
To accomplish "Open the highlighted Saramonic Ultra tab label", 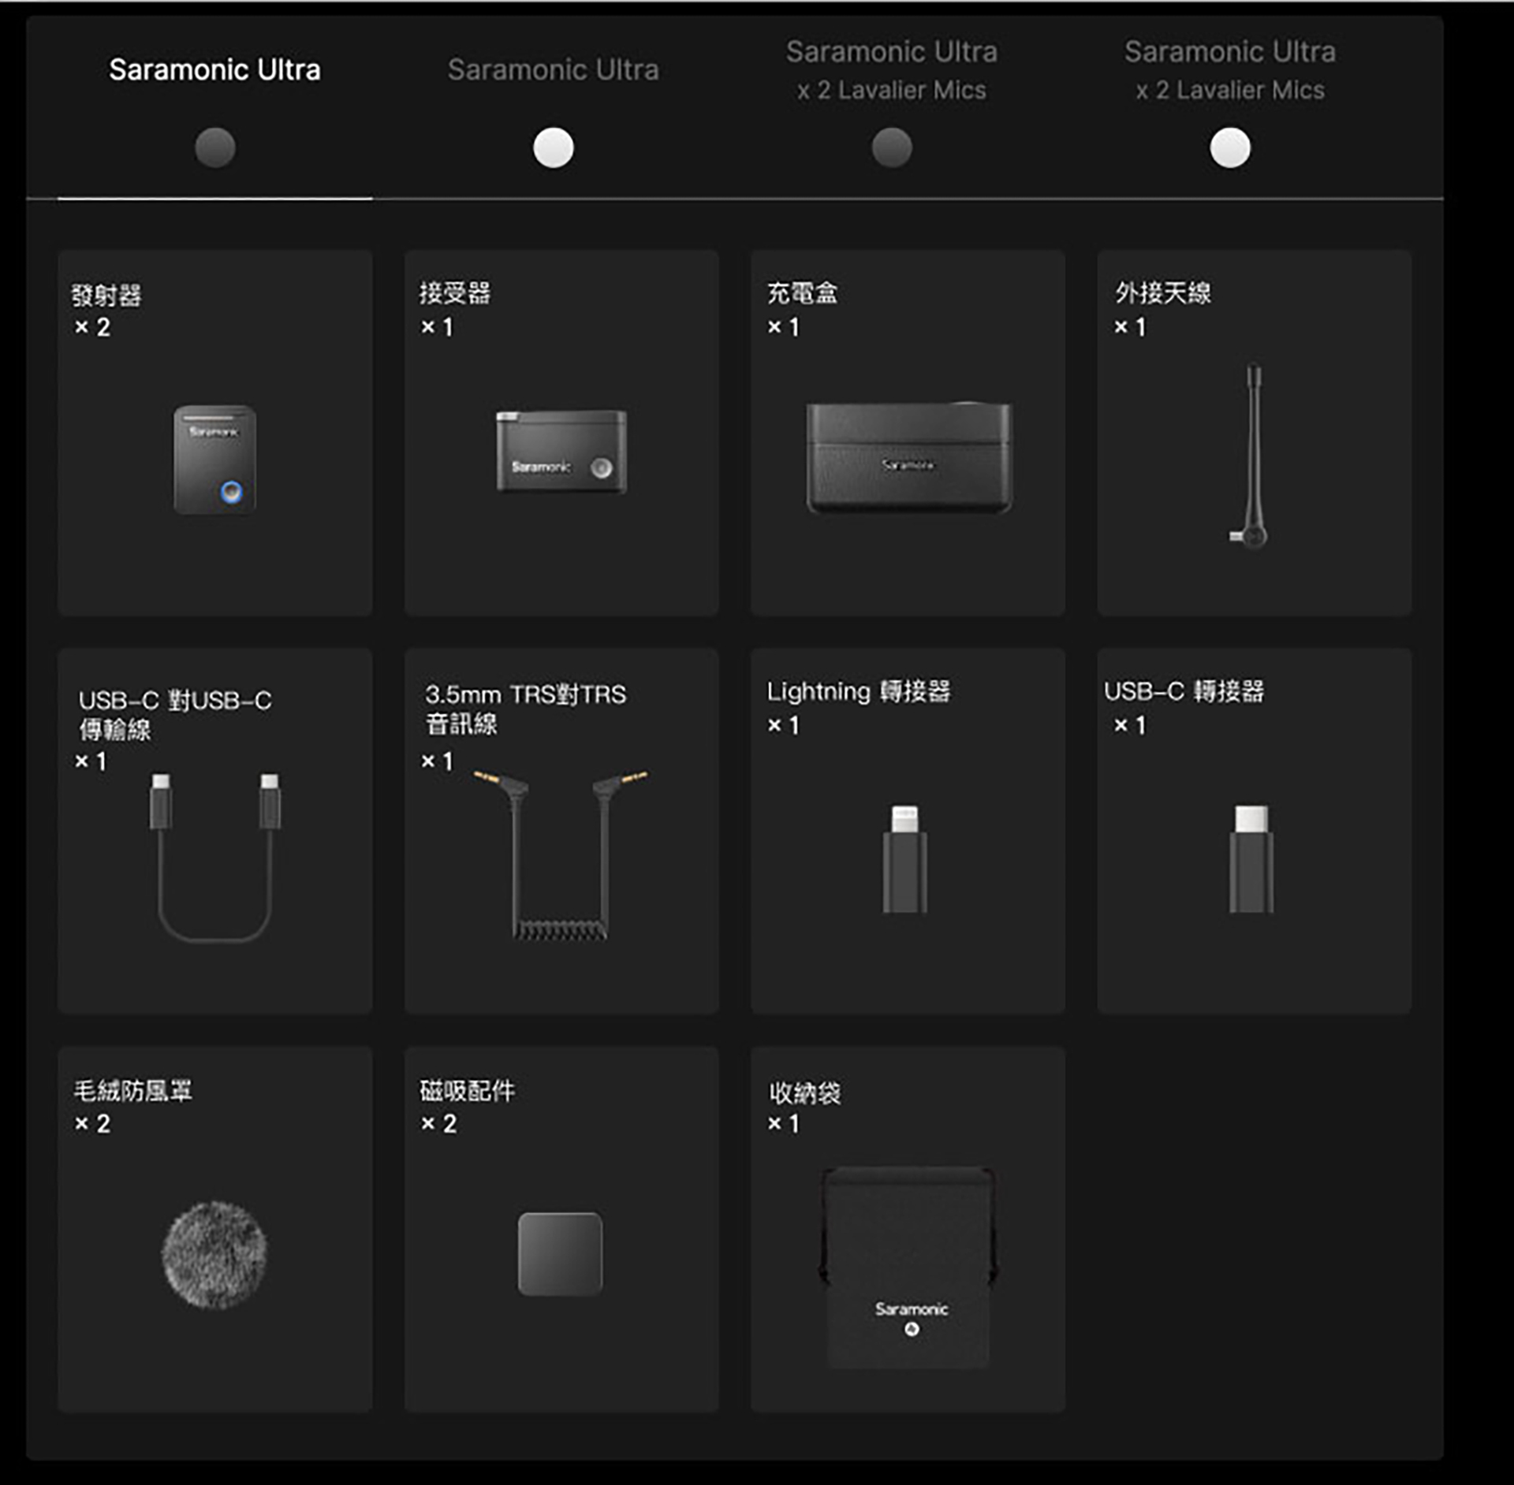I will coord(214,70).
